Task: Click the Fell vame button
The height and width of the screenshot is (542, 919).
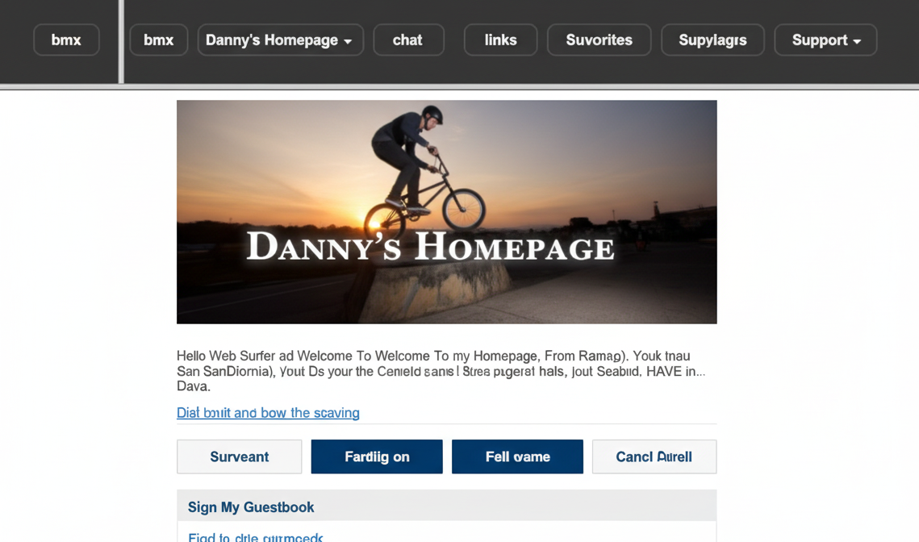Action: tap(517, 457)
